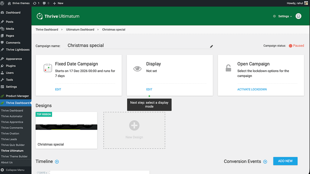Play the Timeline help video icon
The image size is (310, 174).
(x=57, y=162)
